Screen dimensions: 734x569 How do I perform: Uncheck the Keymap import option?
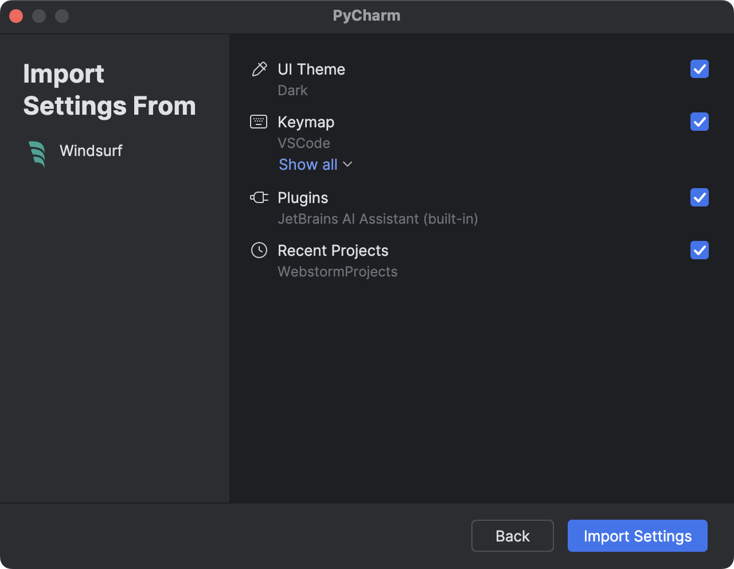pyautogui.click(x=699, y=122)
